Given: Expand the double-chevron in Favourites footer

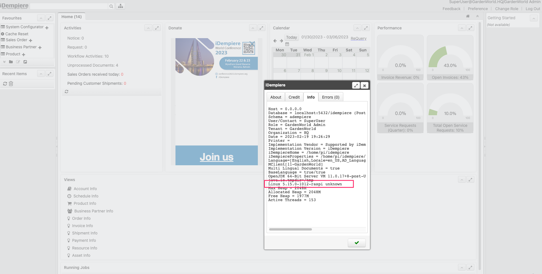Looking at the screenshot, I should tap(4, 62).
